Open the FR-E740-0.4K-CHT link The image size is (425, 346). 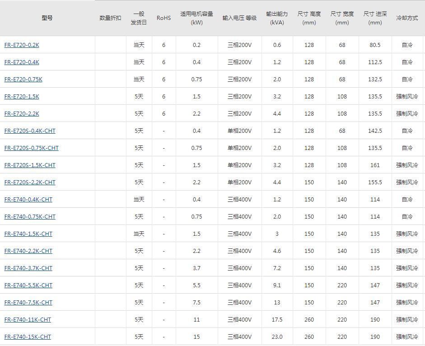click(28, 200)
